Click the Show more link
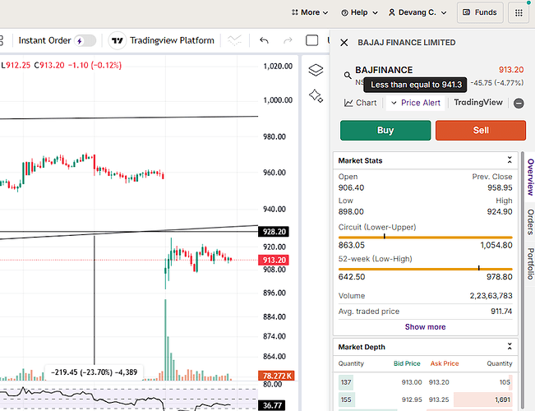This screenshot has width=535, height=411. tap(425, 327)
